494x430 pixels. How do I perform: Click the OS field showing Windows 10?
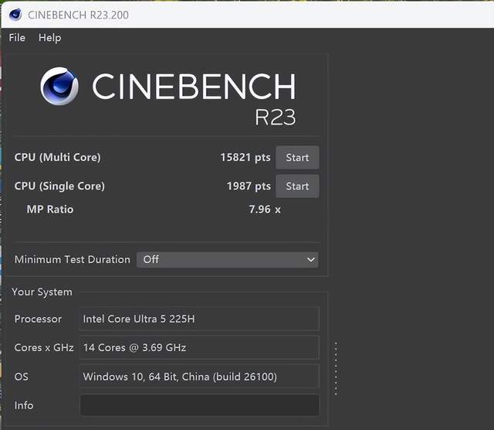[x=199, y=377]
